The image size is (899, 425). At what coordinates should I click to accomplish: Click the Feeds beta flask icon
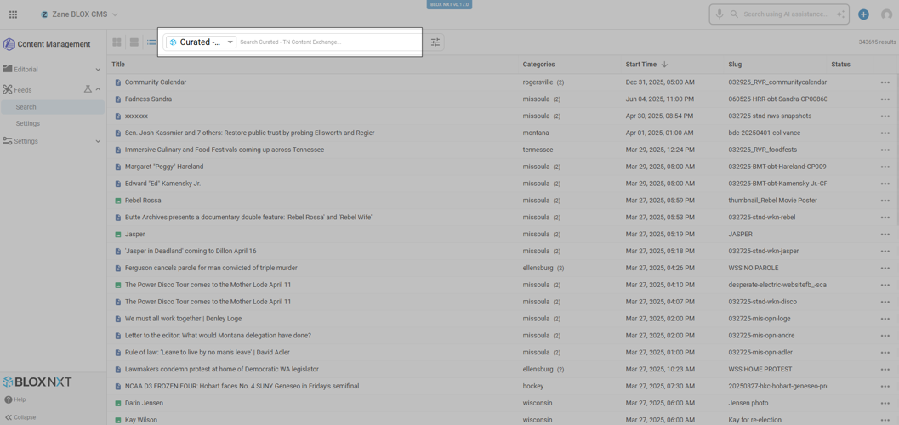[88, 89]
